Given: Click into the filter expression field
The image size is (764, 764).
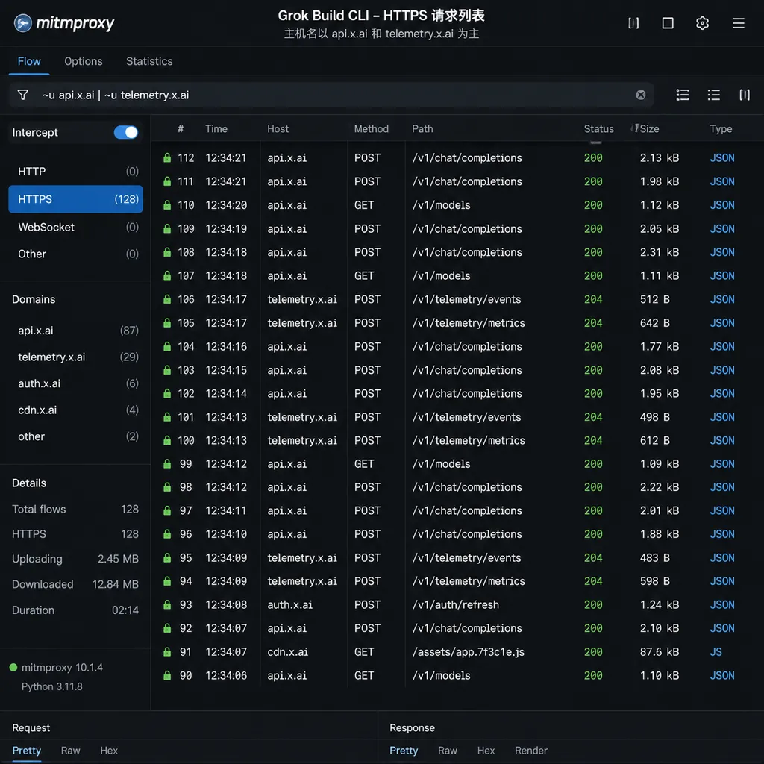Looking at the screenshot, I should tap(331, 95).
